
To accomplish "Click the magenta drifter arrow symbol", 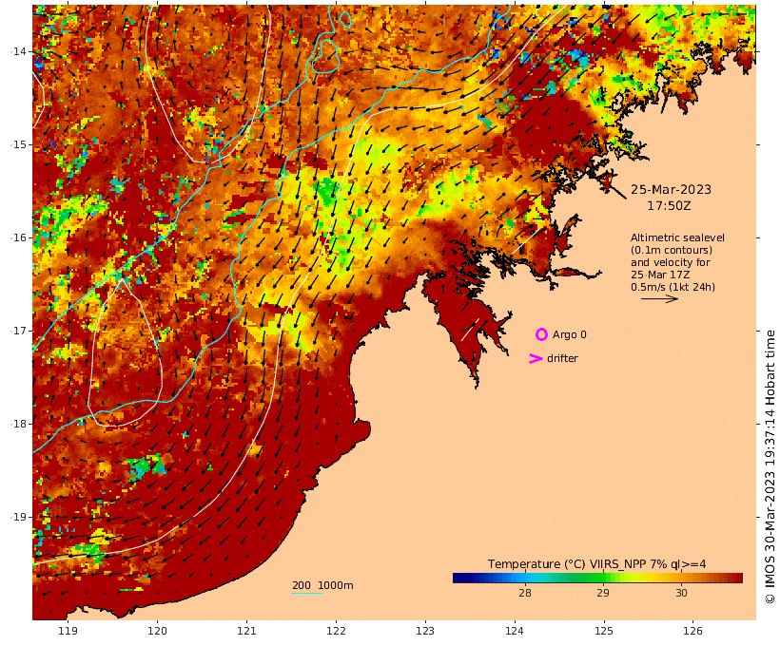I will pyautogui.click(x=536, y=358).
